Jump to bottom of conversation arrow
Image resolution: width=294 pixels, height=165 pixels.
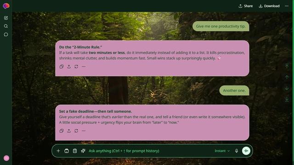[x=287, y=99]
